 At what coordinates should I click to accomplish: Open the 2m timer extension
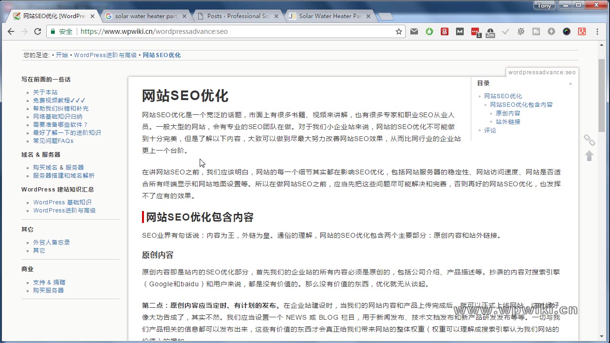(490, 32)
